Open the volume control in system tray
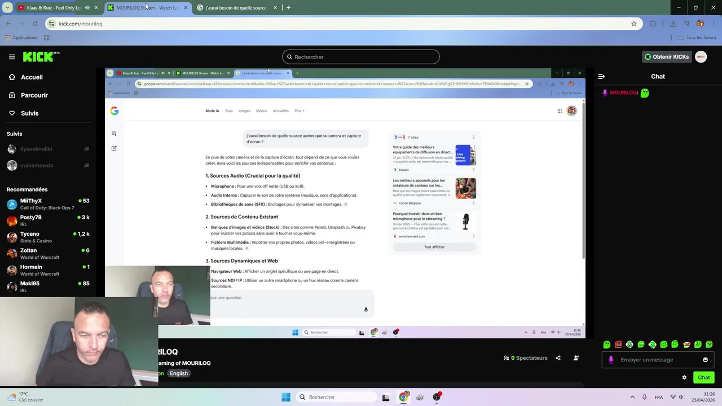 coord(681,397)
